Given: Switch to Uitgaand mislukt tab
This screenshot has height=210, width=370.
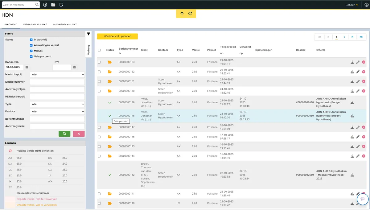Looking at the screenshot, I should 35,24.
